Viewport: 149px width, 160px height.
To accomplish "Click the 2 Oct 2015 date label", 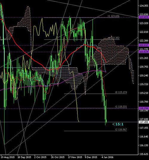I will tap(40, 157).
